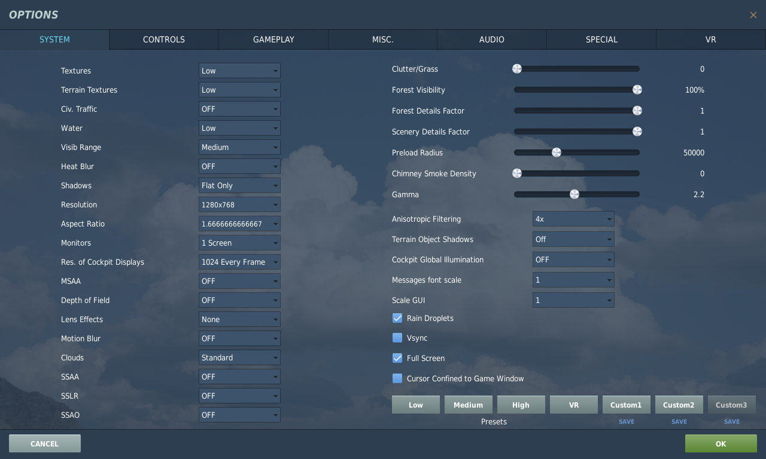Click the Forest Visibility slider handle
The width and height of the screenshot is (766, 459).
(x=637, y=90)
